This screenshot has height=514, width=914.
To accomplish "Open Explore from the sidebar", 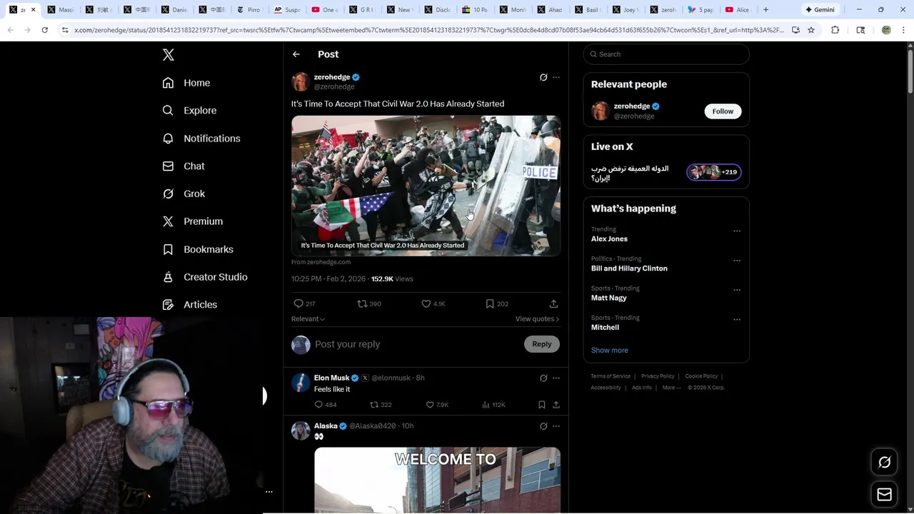I will coord(189,111).
